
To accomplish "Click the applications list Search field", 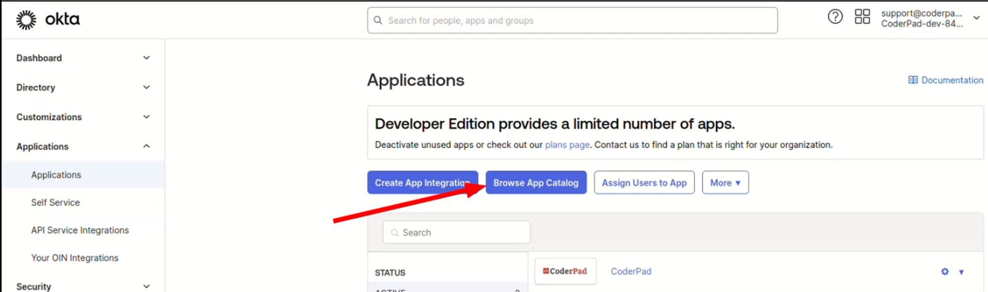I will 456,232.
